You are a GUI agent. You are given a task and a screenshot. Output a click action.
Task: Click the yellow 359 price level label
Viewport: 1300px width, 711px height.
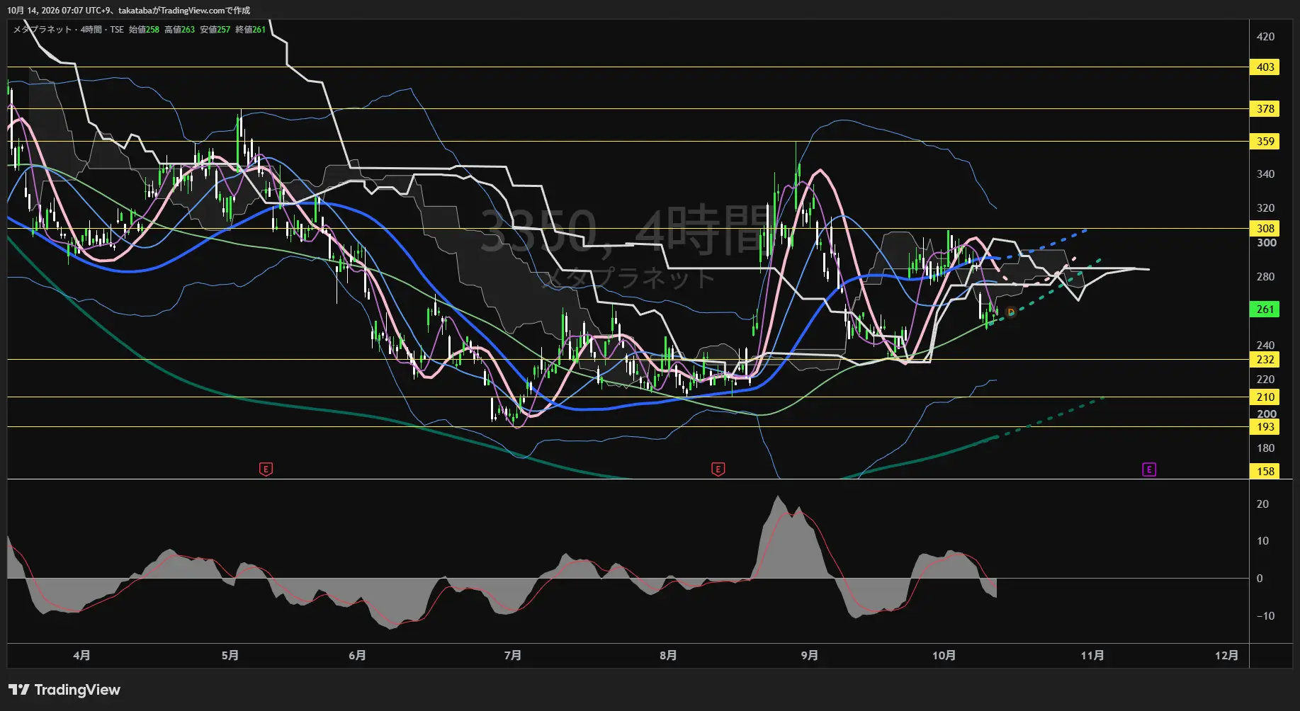pos(1265,142)
